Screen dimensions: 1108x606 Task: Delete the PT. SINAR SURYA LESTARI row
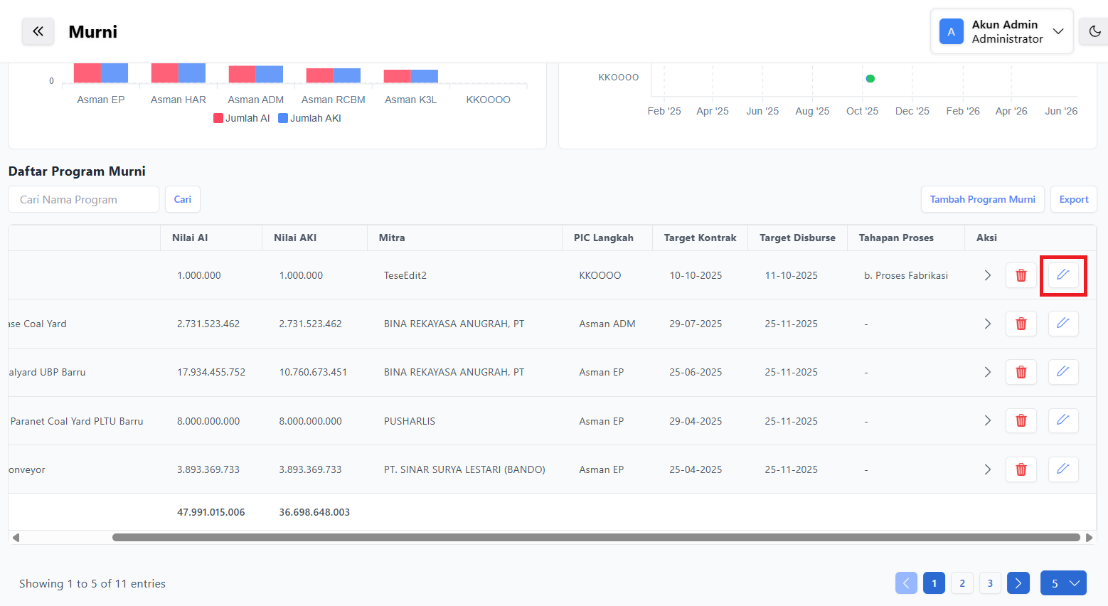1021,469
